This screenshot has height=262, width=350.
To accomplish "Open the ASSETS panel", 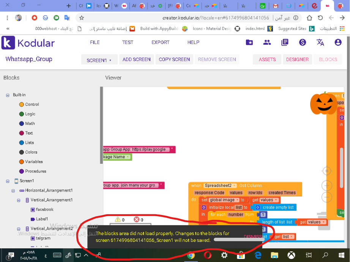I will pos(267,59).
